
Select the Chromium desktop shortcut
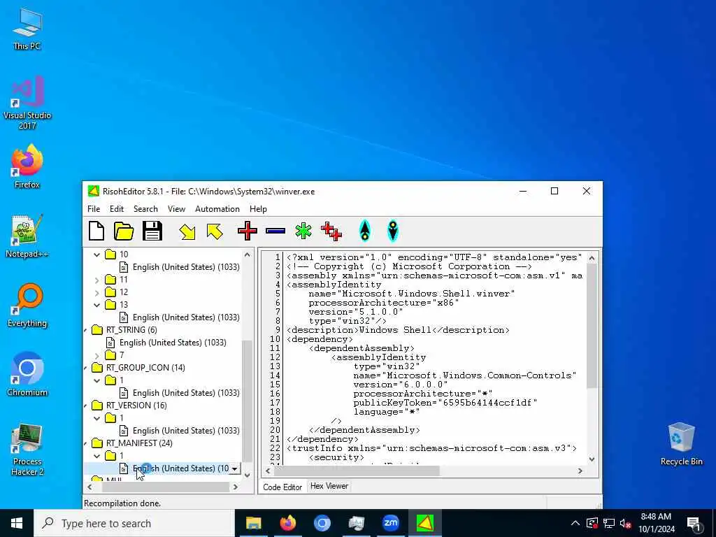(x=27, y=375)
